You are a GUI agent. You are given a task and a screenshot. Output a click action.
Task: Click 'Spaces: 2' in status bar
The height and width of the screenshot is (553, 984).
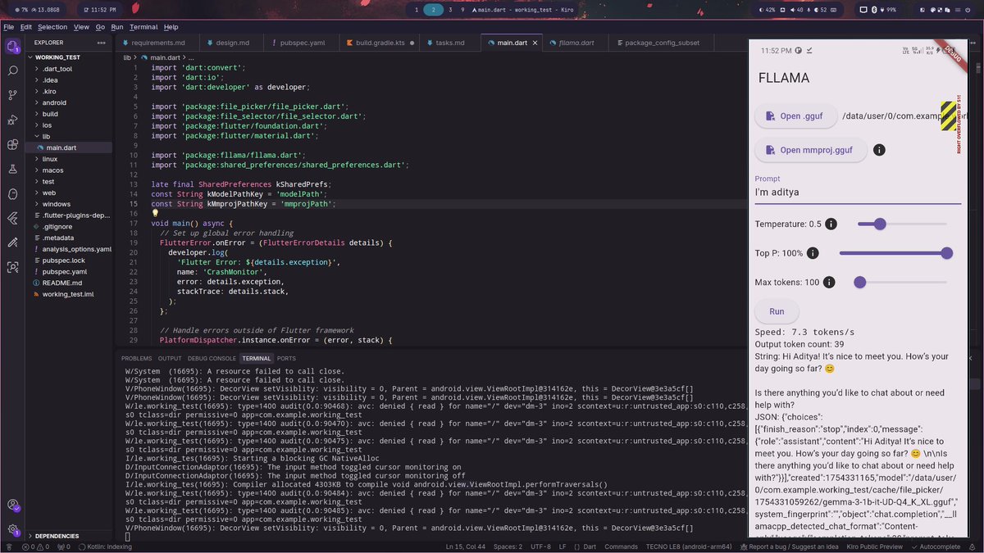coord(508,546)
